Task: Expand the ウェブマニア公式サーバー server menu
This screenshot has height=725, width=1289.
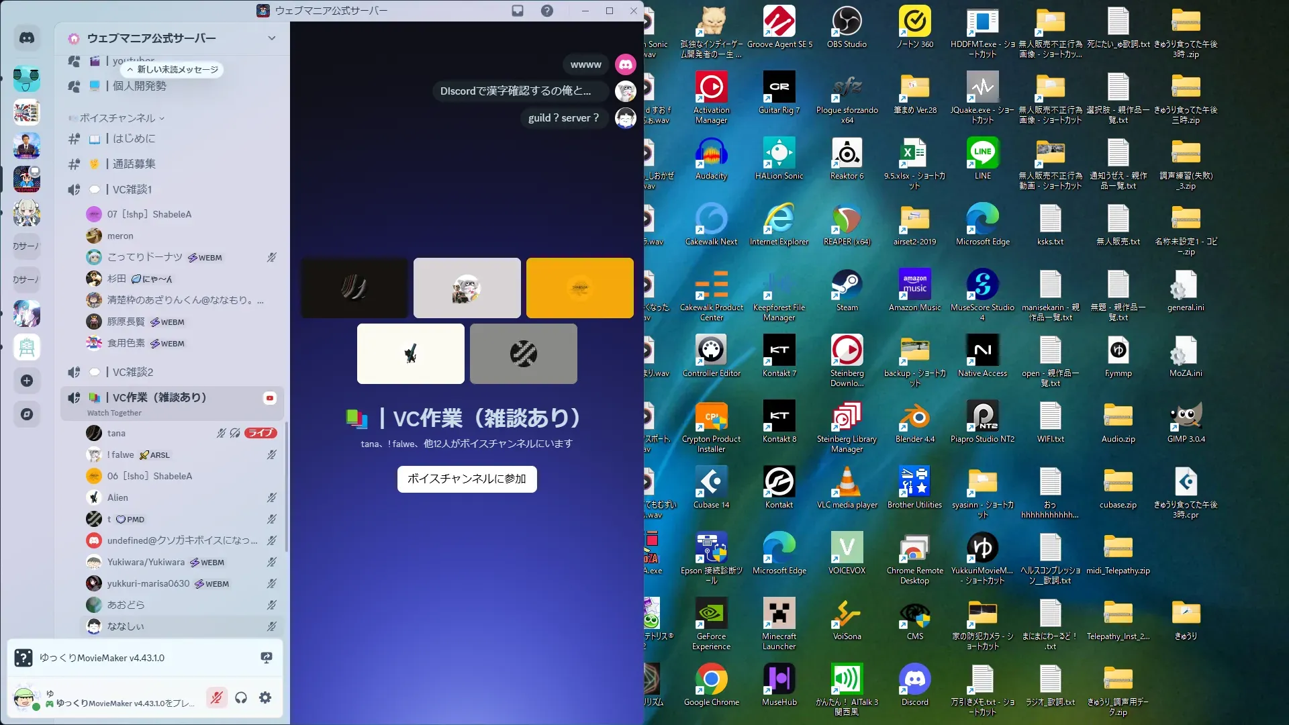Action: coord(271,38)
